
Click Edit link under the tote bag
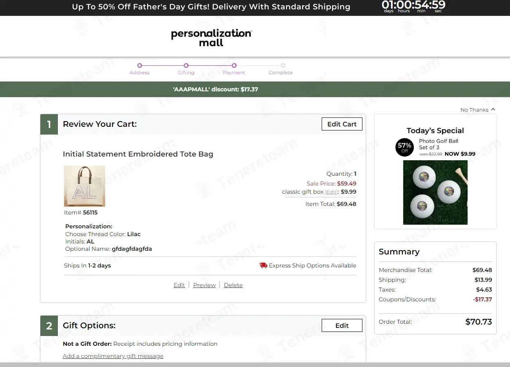(x=179, y=285)
